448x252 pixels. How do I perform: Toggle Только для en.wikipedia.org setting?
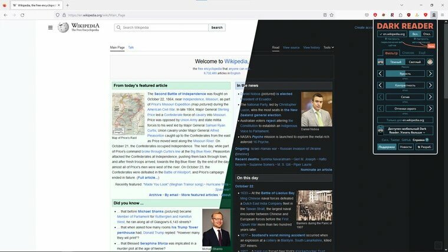coord(405,120)
